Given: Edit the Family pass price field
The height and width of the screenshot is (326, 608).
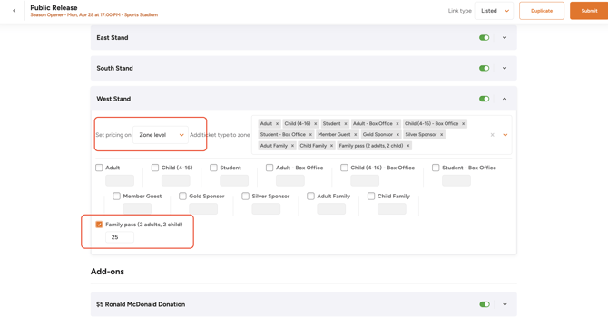Looking at the screenshot, I should [x=120, y=237].
